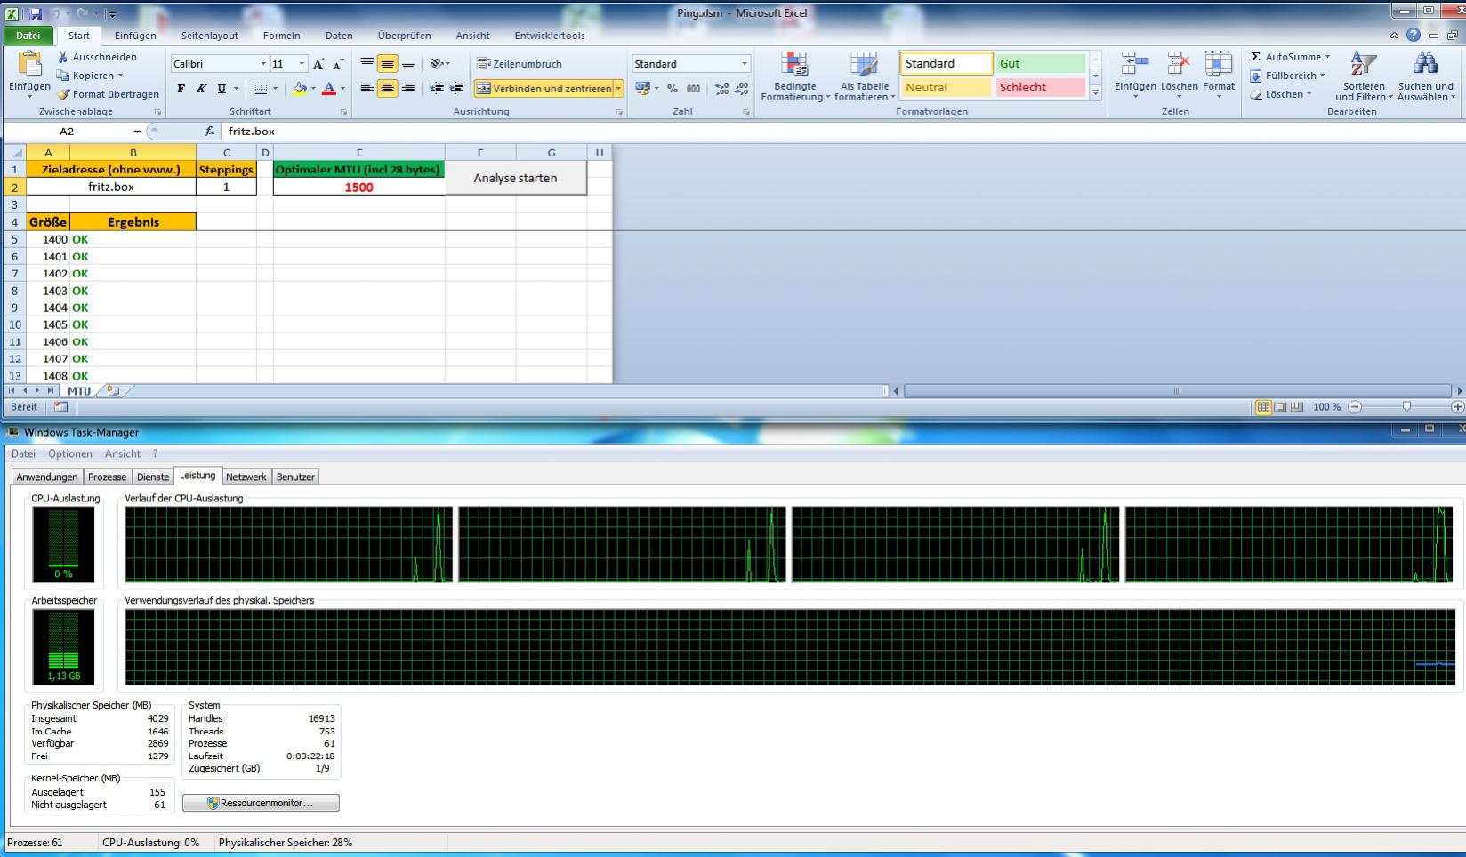Increase the cell indent
This screenshot has height=857, width=1466.
(x=456, y=88)
